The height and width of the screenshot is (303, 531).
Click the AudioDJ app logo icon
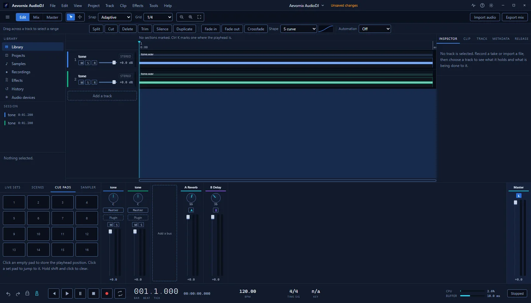(6, 6)
